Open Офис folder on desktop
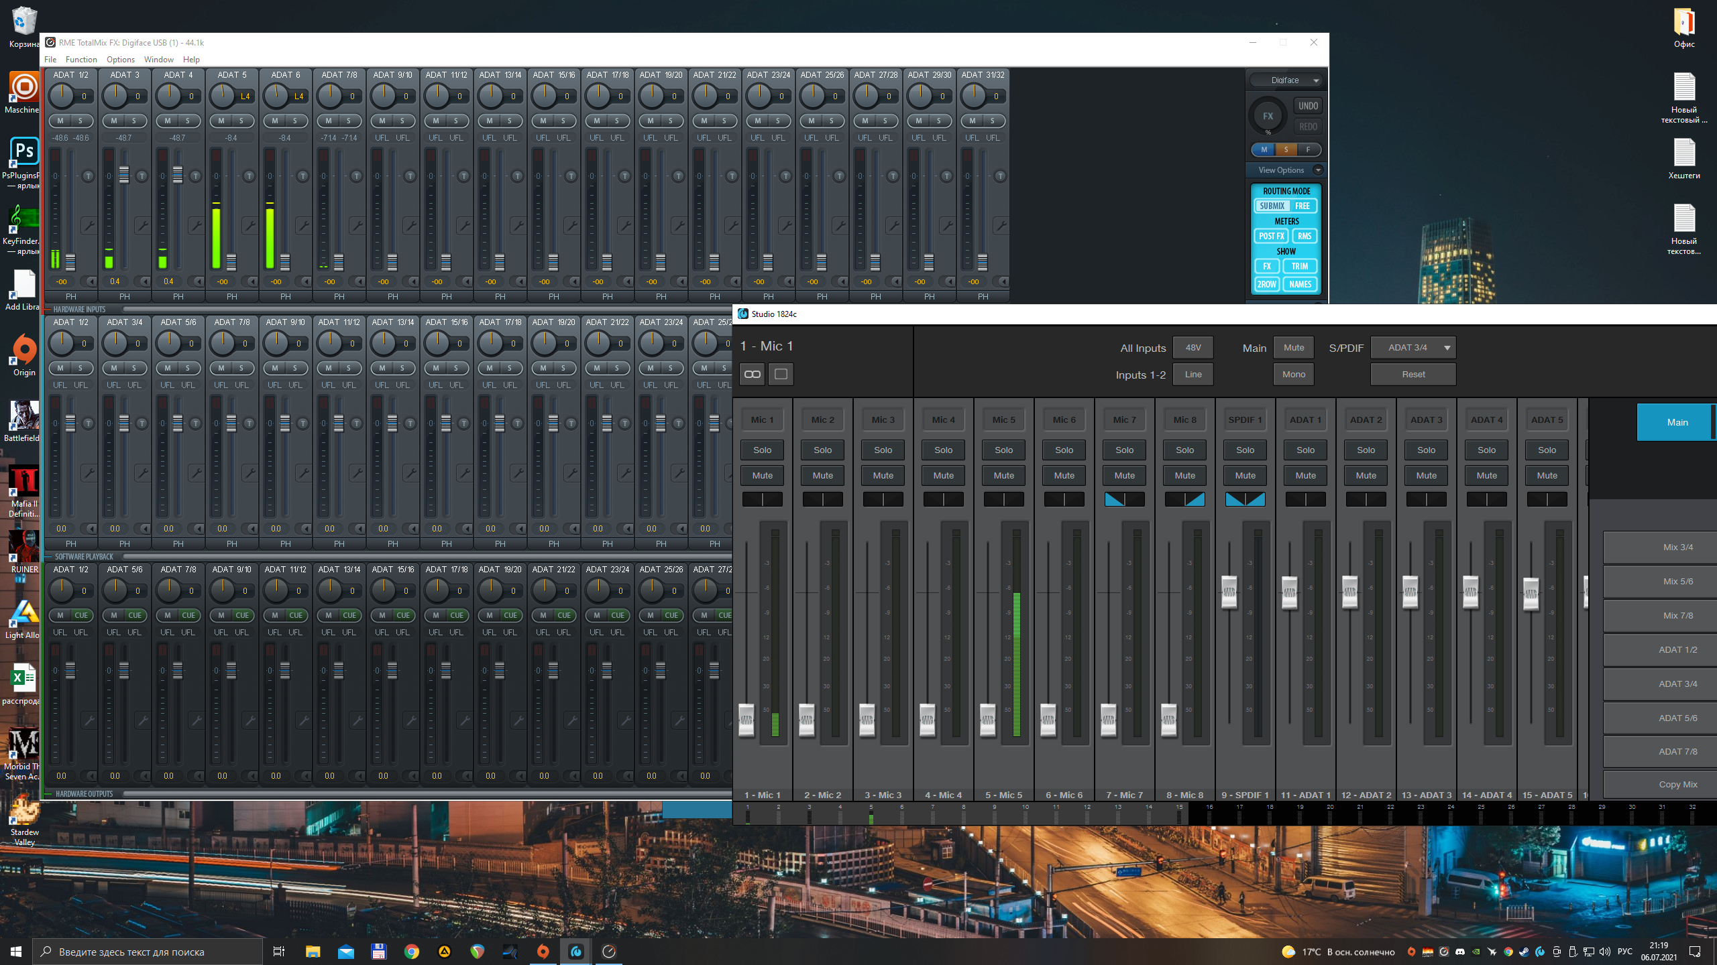The width and height of the screenshot is (1717, 965). (1683, 28)
